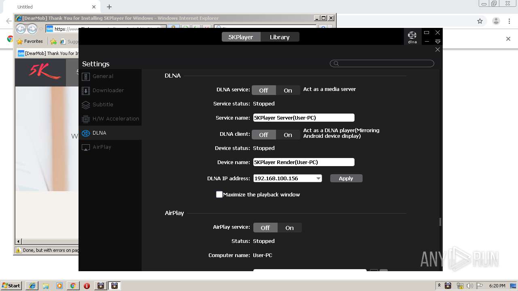Dismiss the Chrome notification bar
Image resolution: width=518 pixels, height=291 pixels.
click(508, 39)
